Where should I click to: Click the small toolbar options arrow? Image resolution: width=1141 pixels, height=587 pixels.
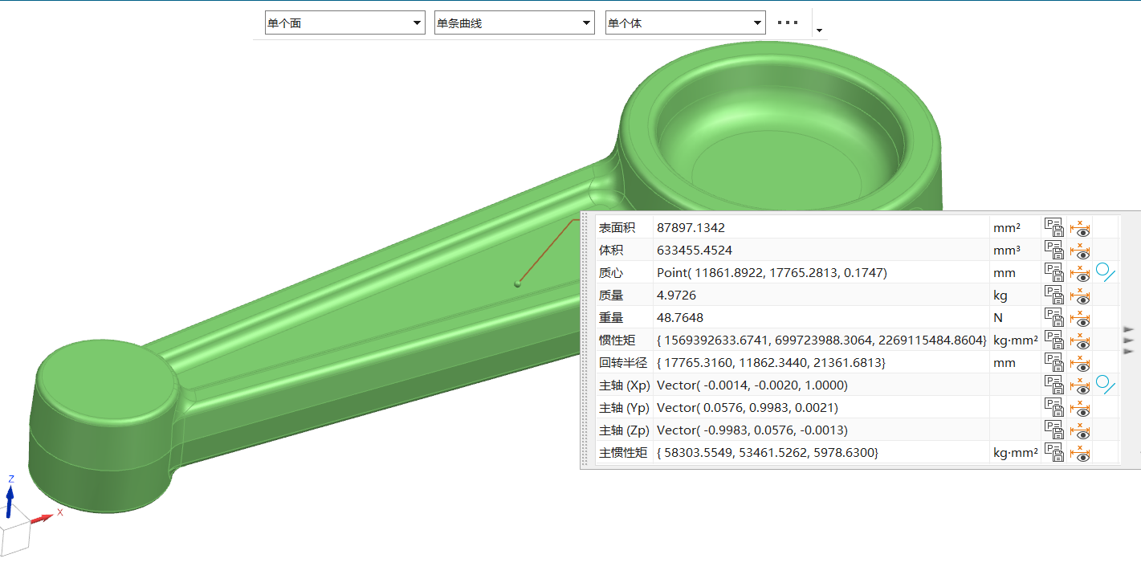[x=819, y=31]
